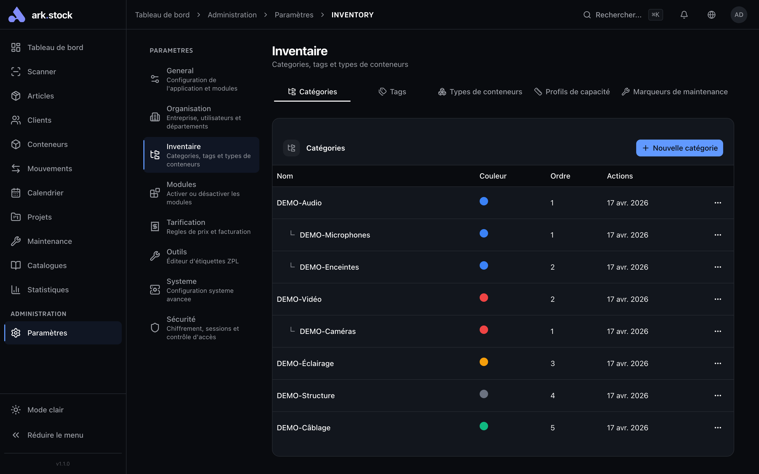The width and height of the screenshot is (759, 474).
Task: Open General settings section
Action: [201, 79]
